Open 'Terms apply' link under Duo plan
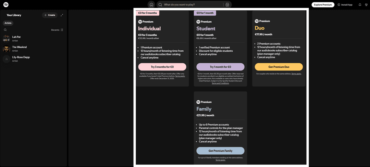 click(x=296, y=74)
